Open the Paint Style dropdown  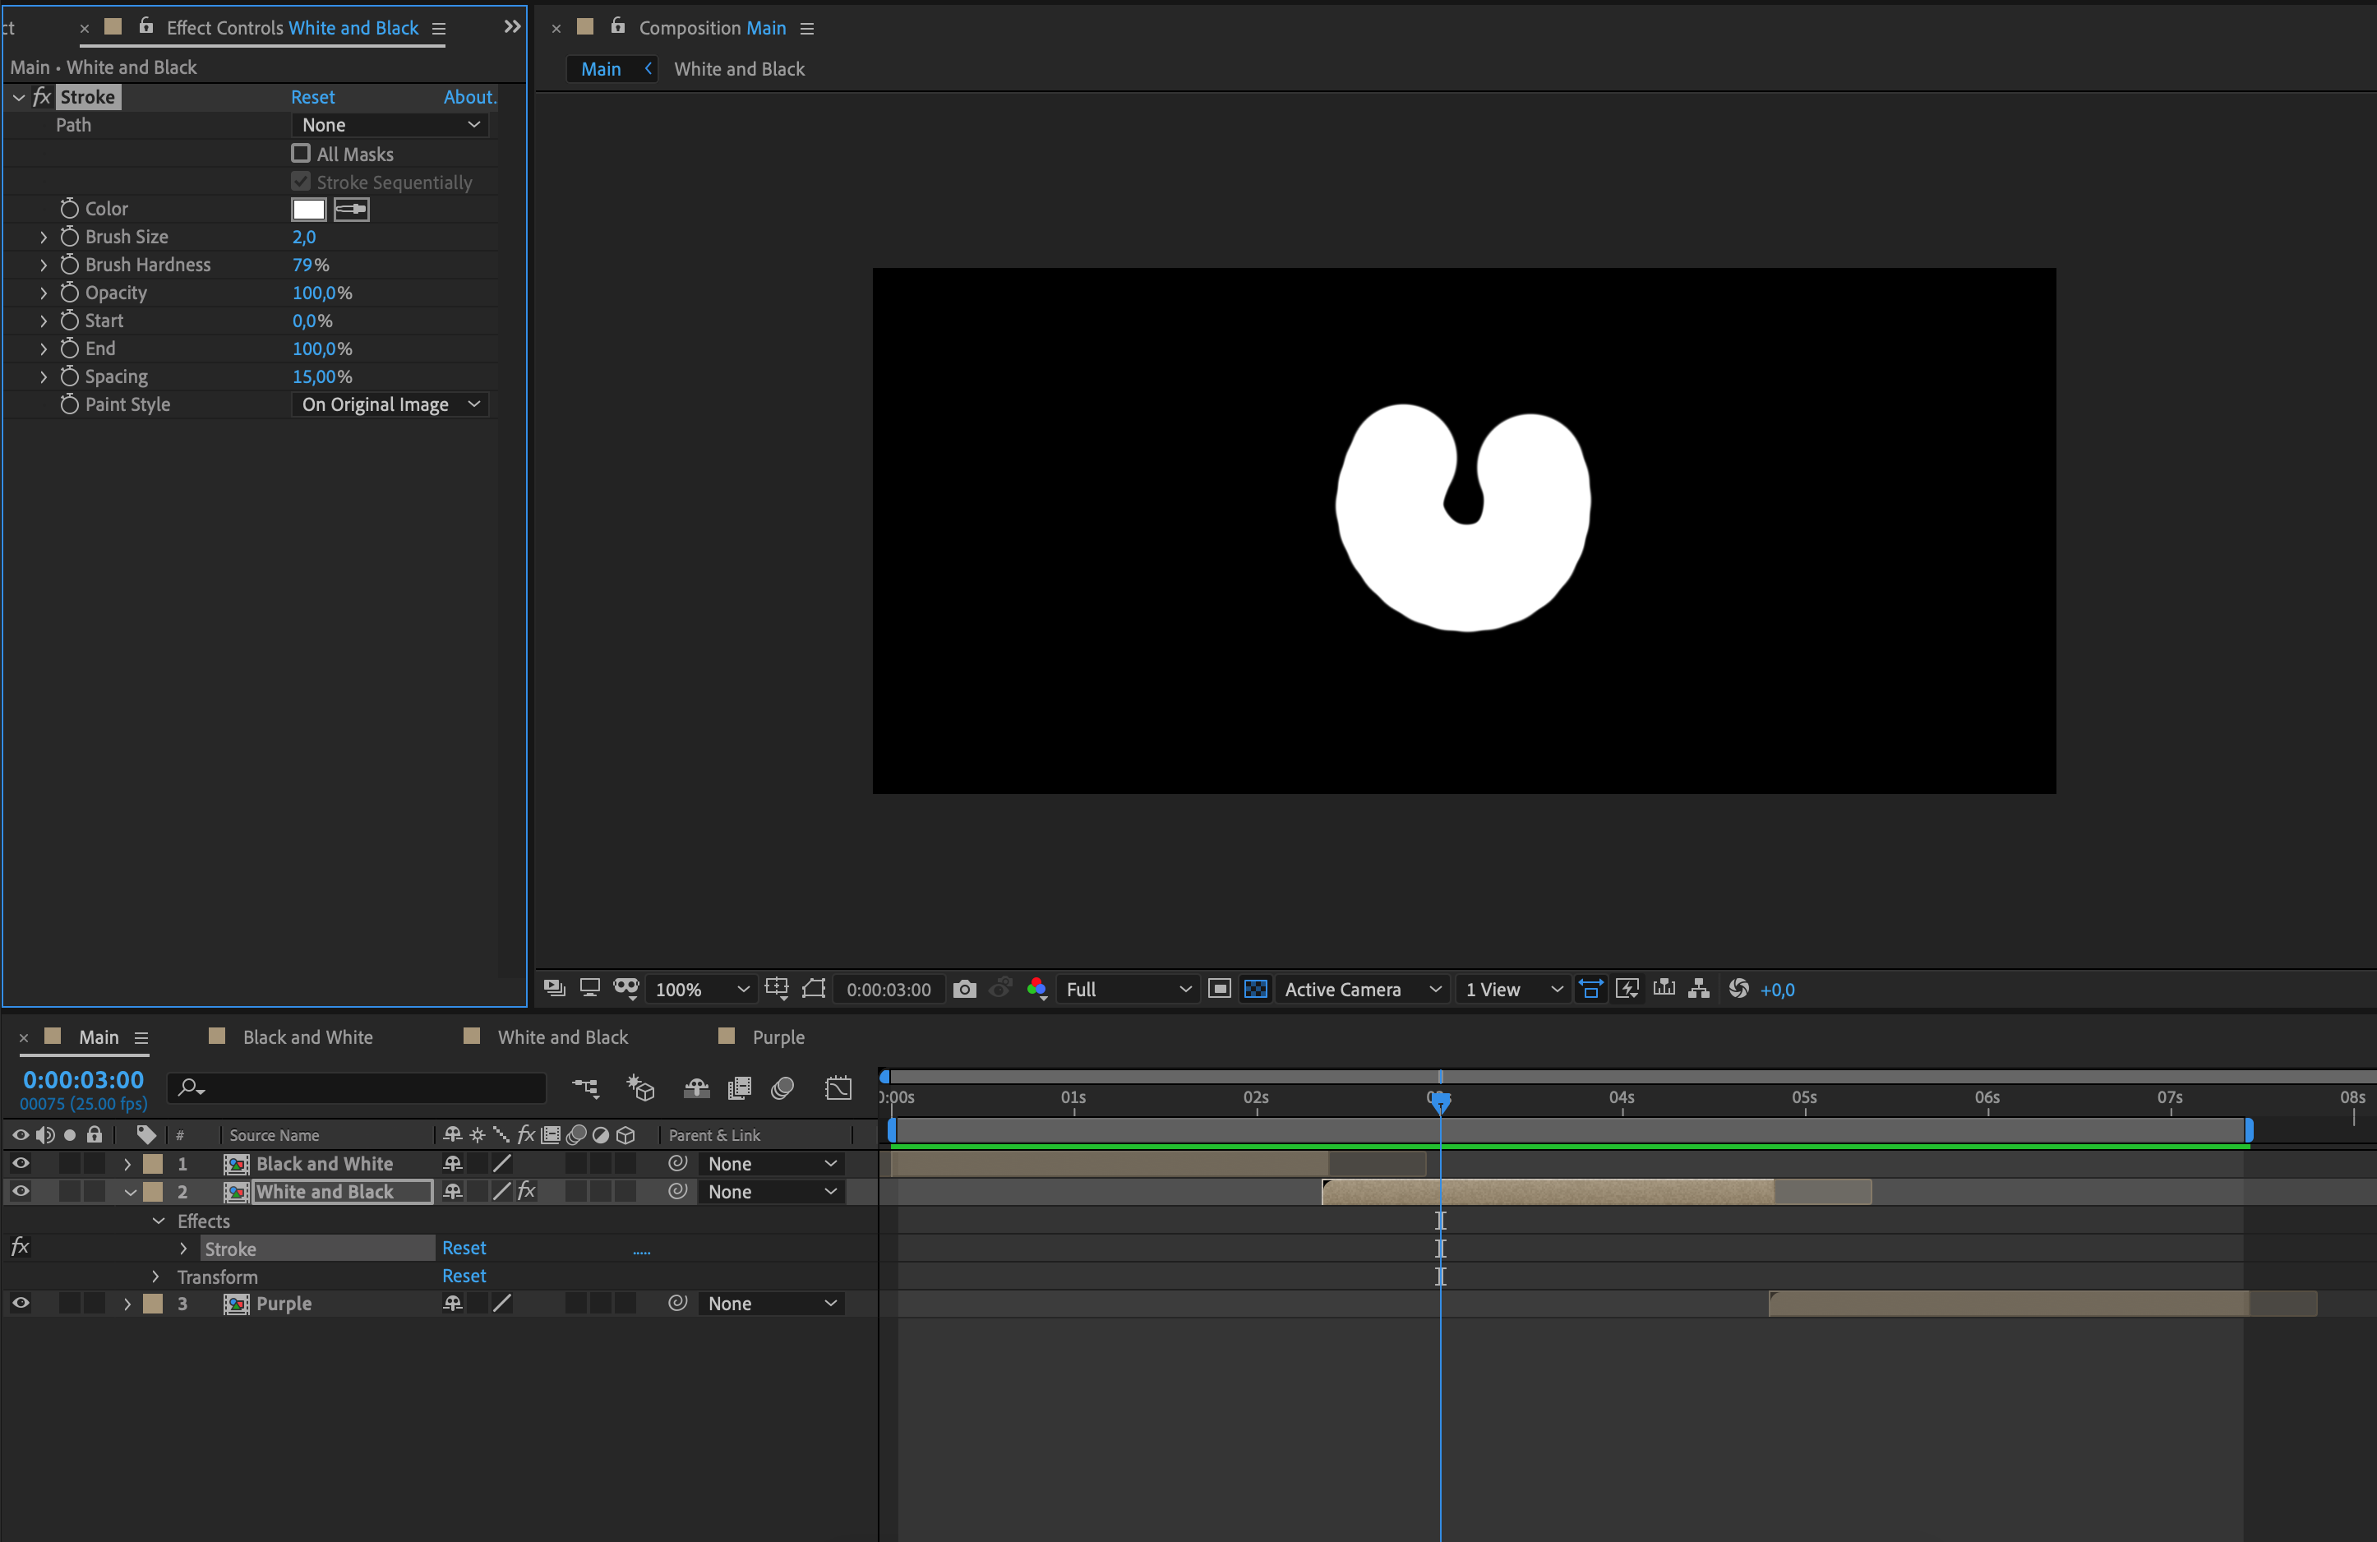tap(390, 404)
